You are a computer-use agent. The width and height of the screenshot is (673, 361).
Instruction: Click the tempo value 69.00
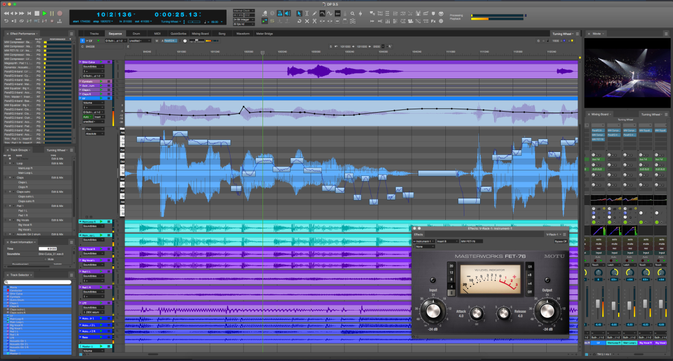click(215, 22)
